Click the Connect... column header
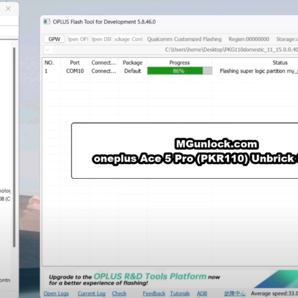This screenshot has width=298, height=298. point(104,63)
